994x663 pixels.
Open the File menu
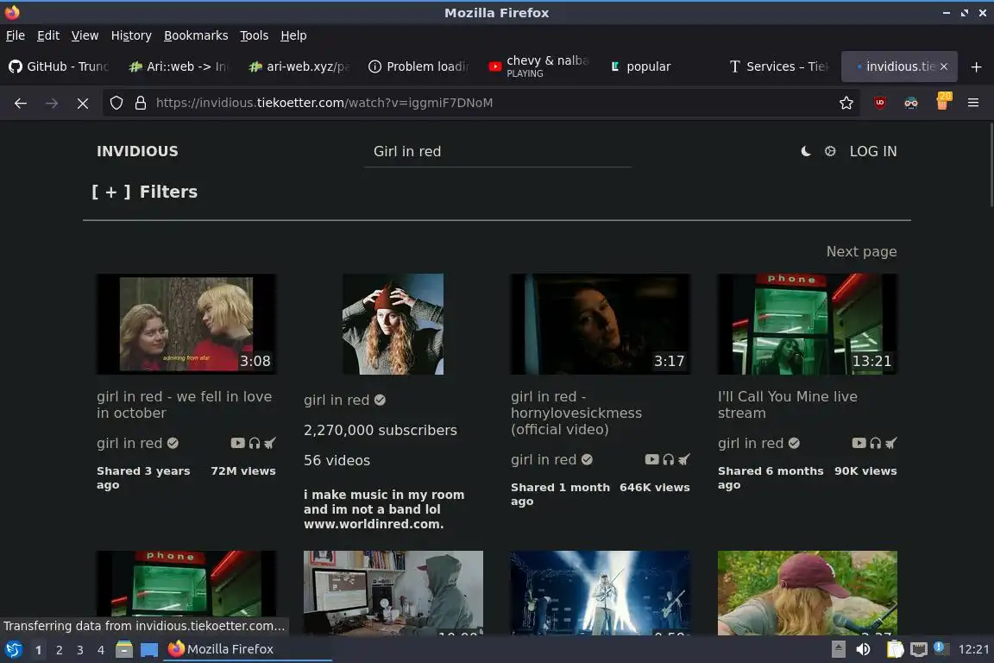[x=16, y=35]
